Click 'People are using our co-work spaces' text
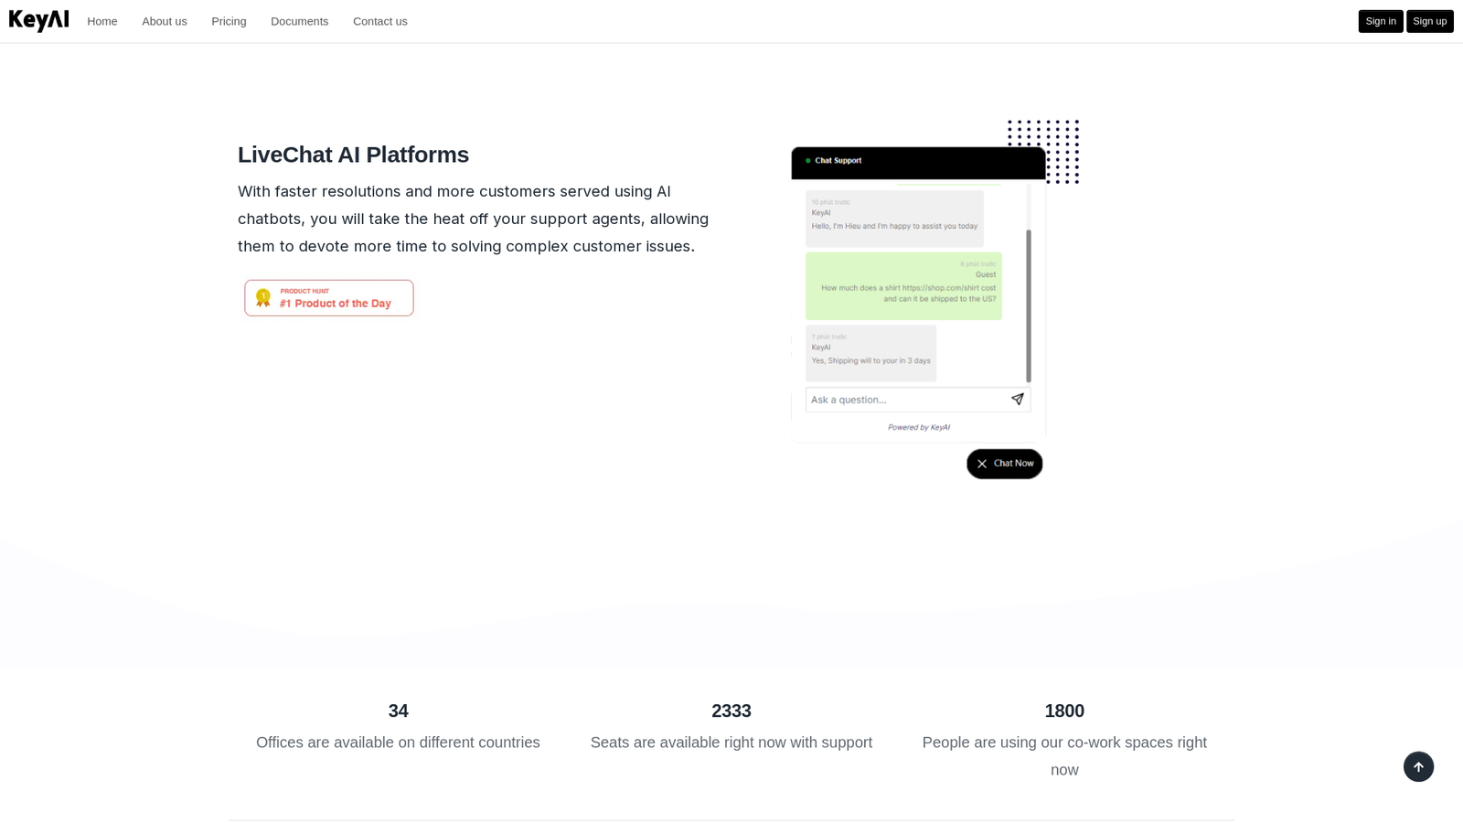The width and height of the screenshot is (1463, 823). (x=1064, y=756)
